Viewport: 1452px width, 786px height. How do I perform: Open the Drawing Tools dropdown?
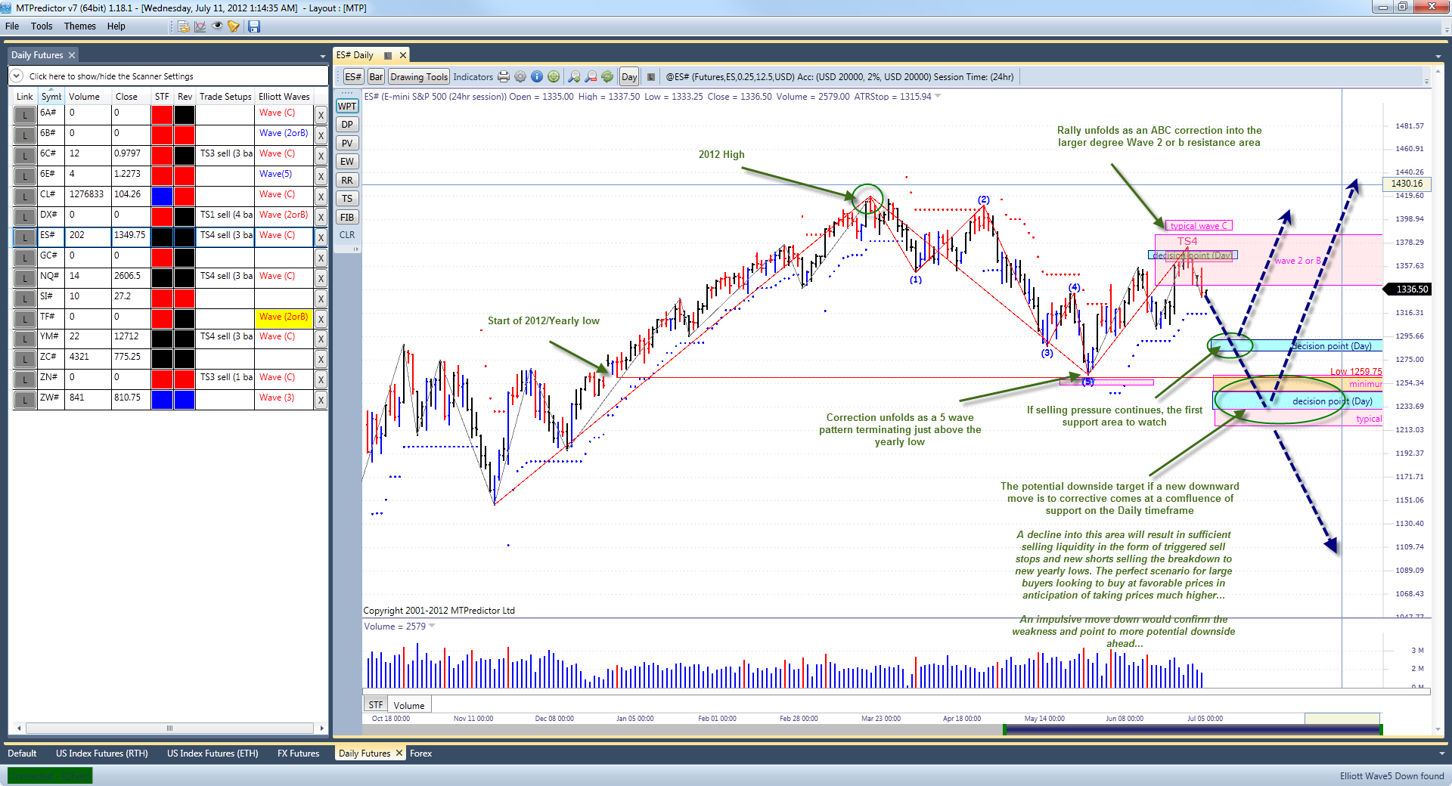[x=419, y=76]
